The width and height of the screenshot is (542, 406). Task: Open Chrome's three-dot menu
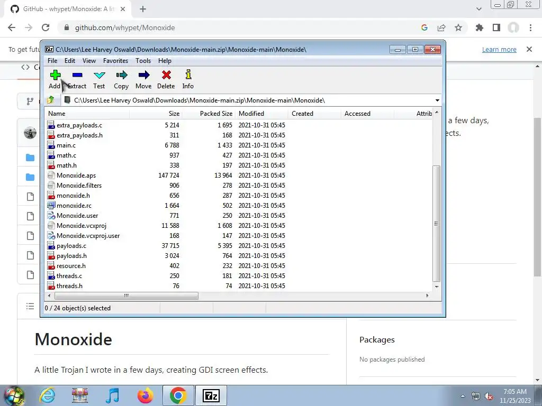pos(530,27)
